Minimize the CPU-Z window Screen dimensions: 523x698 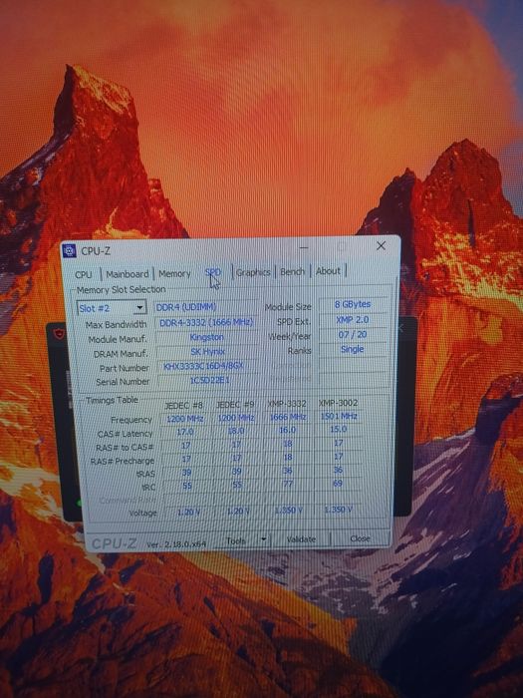[304, 247]
